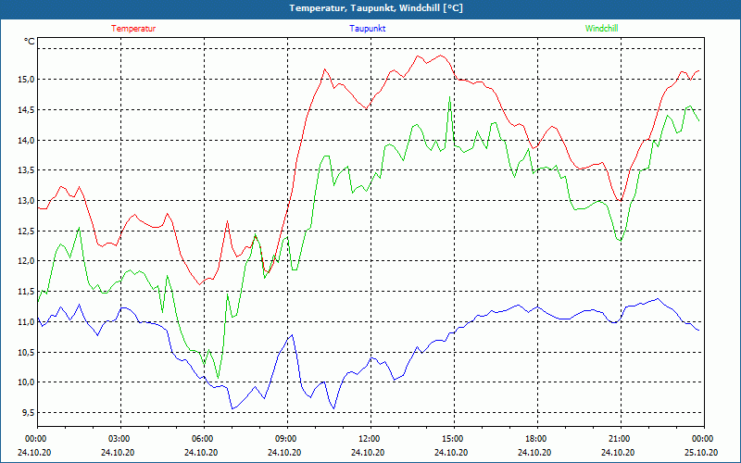The image size is (741, 463).
Task: Click the '14,5' y-axis value
Action: (x=27, y=110)
